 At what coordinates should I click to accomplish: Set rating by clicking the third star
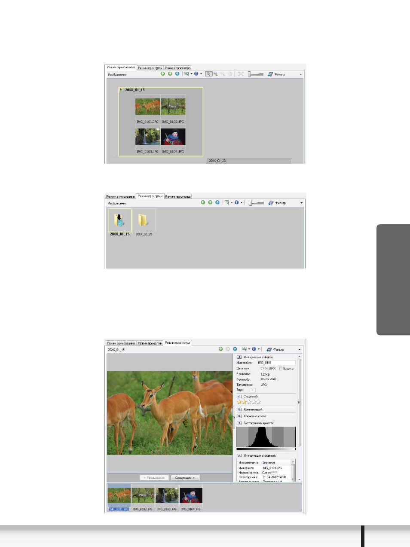[x=249, y=402]
